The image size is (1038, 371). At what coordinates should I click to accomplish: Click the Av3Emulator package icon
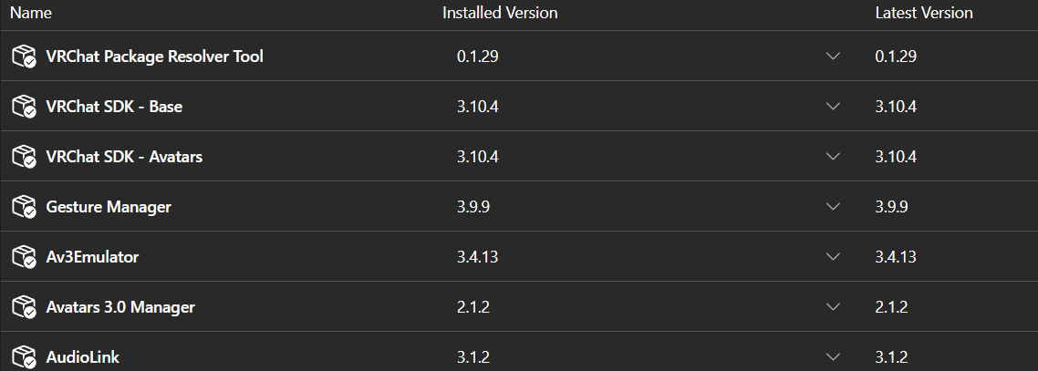(24, 256)
